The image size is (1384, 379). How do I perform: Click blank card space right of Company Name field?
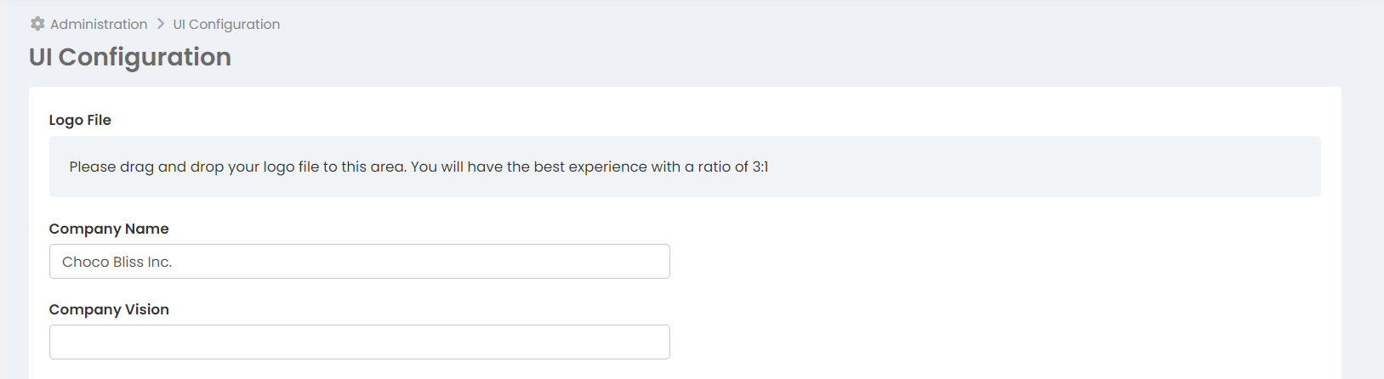[x=978, y=262]
